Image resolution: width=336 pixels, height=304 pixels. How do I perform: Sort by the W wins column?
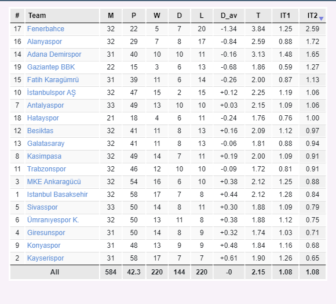pos(157,16)
